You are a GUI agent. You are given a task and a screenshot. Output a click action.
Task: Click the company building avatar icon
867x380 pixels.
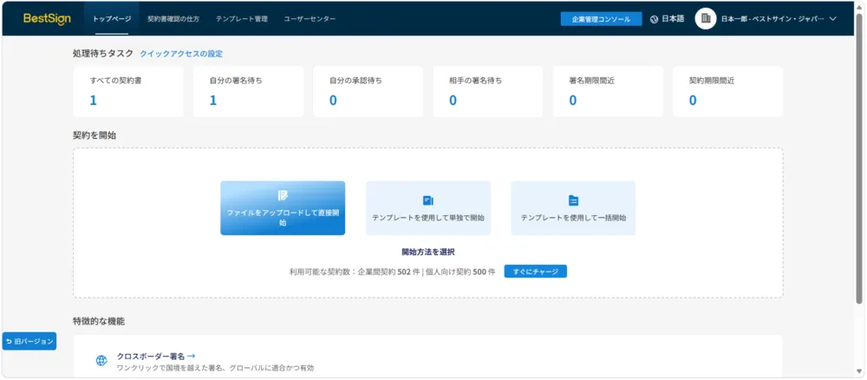click(x=706, y=19)
